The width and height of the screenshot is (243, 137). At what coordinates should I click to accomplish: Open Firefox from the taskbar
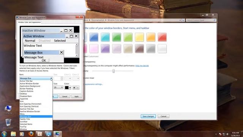31,134
